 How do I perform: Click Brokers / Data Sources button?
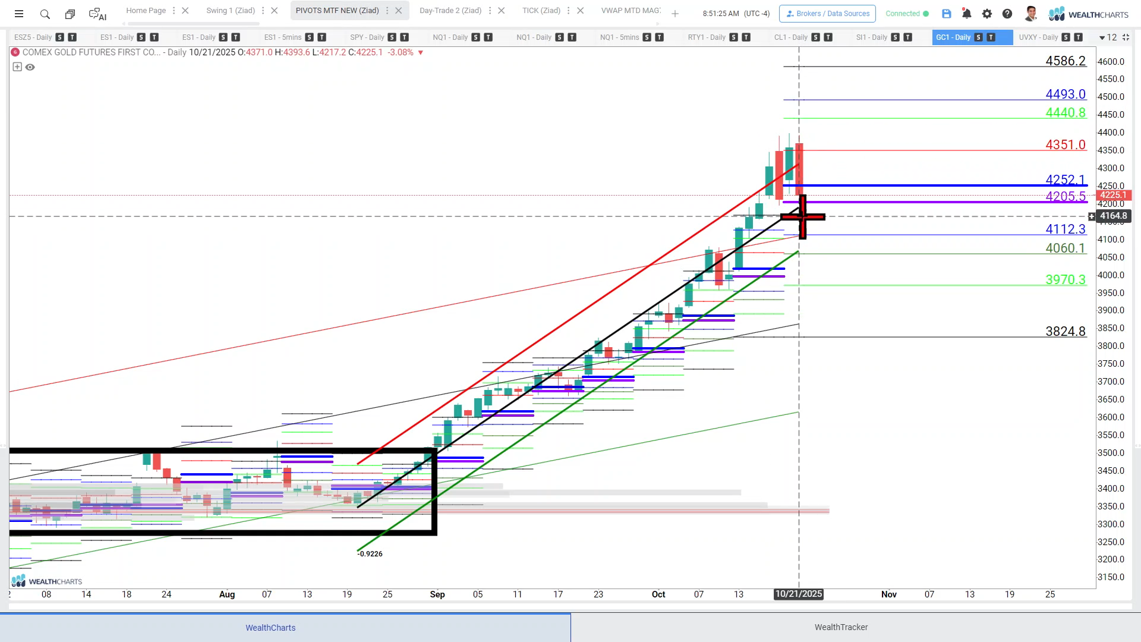tap(827, 14)
